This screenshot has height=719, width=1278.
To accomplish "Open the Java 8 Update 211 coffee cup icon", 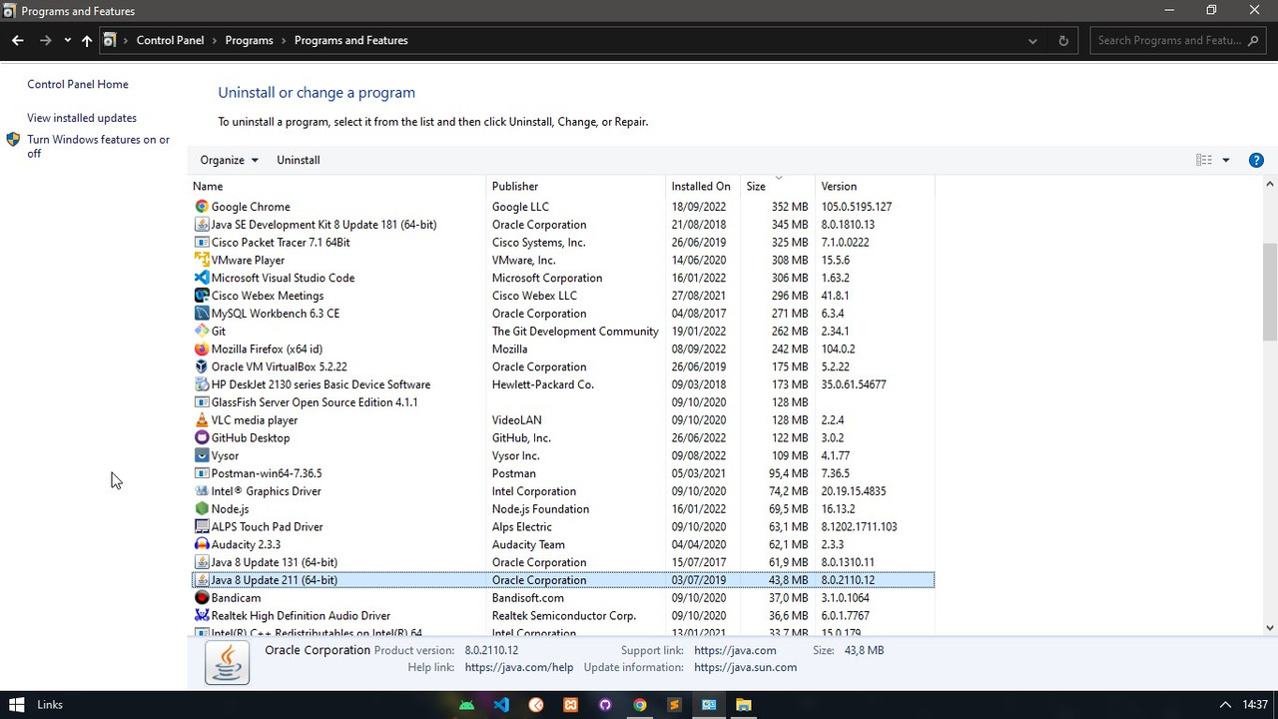I will point(202,579).
